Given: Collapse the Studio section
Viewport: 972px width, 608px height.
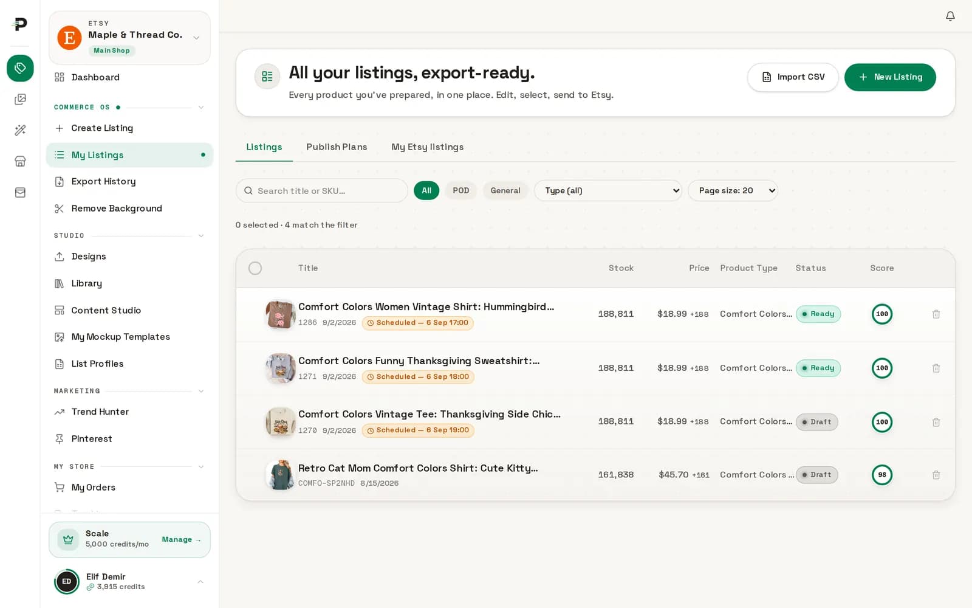Looking at the screenshot, I should point(201,236).
